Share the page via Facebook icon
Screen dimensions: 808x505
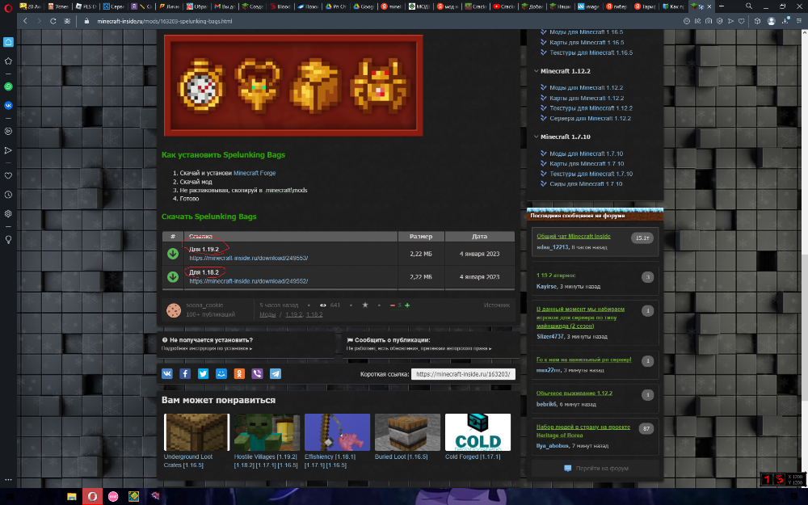point(185,373)
